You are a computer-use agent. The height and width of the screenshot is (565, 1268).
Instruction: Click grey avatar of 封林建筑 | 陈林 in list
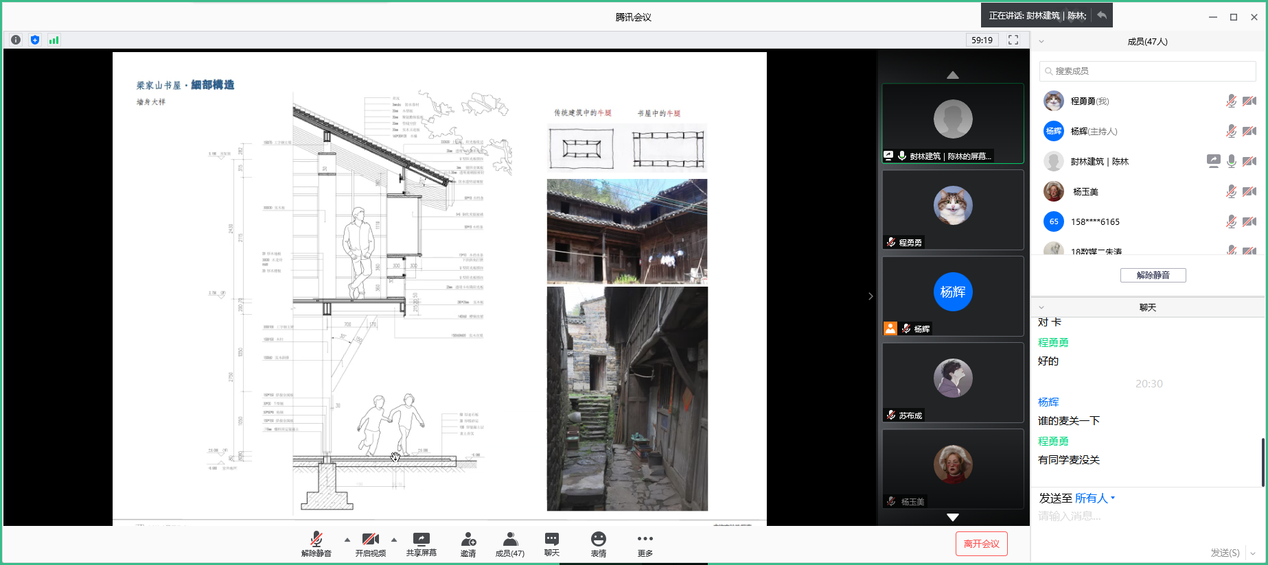click(1054, 161)
